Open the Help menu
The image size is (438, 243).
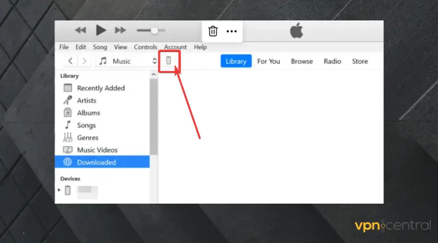click(201, 47)
